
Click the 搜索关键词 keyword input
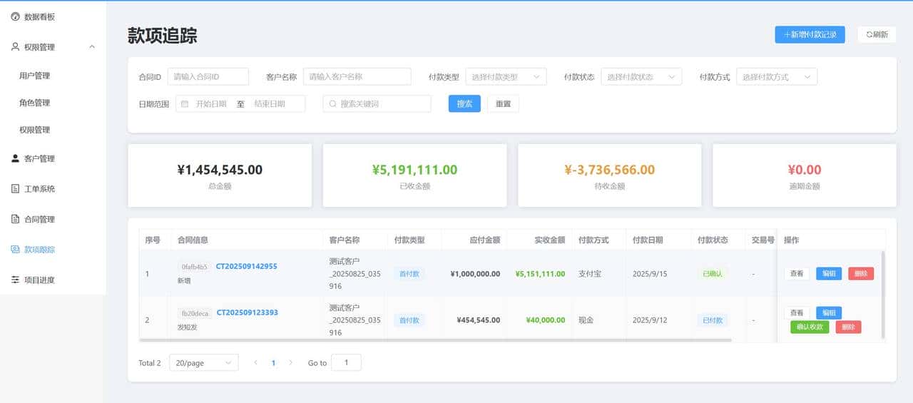pyautogui.click(x=377, y=103)
